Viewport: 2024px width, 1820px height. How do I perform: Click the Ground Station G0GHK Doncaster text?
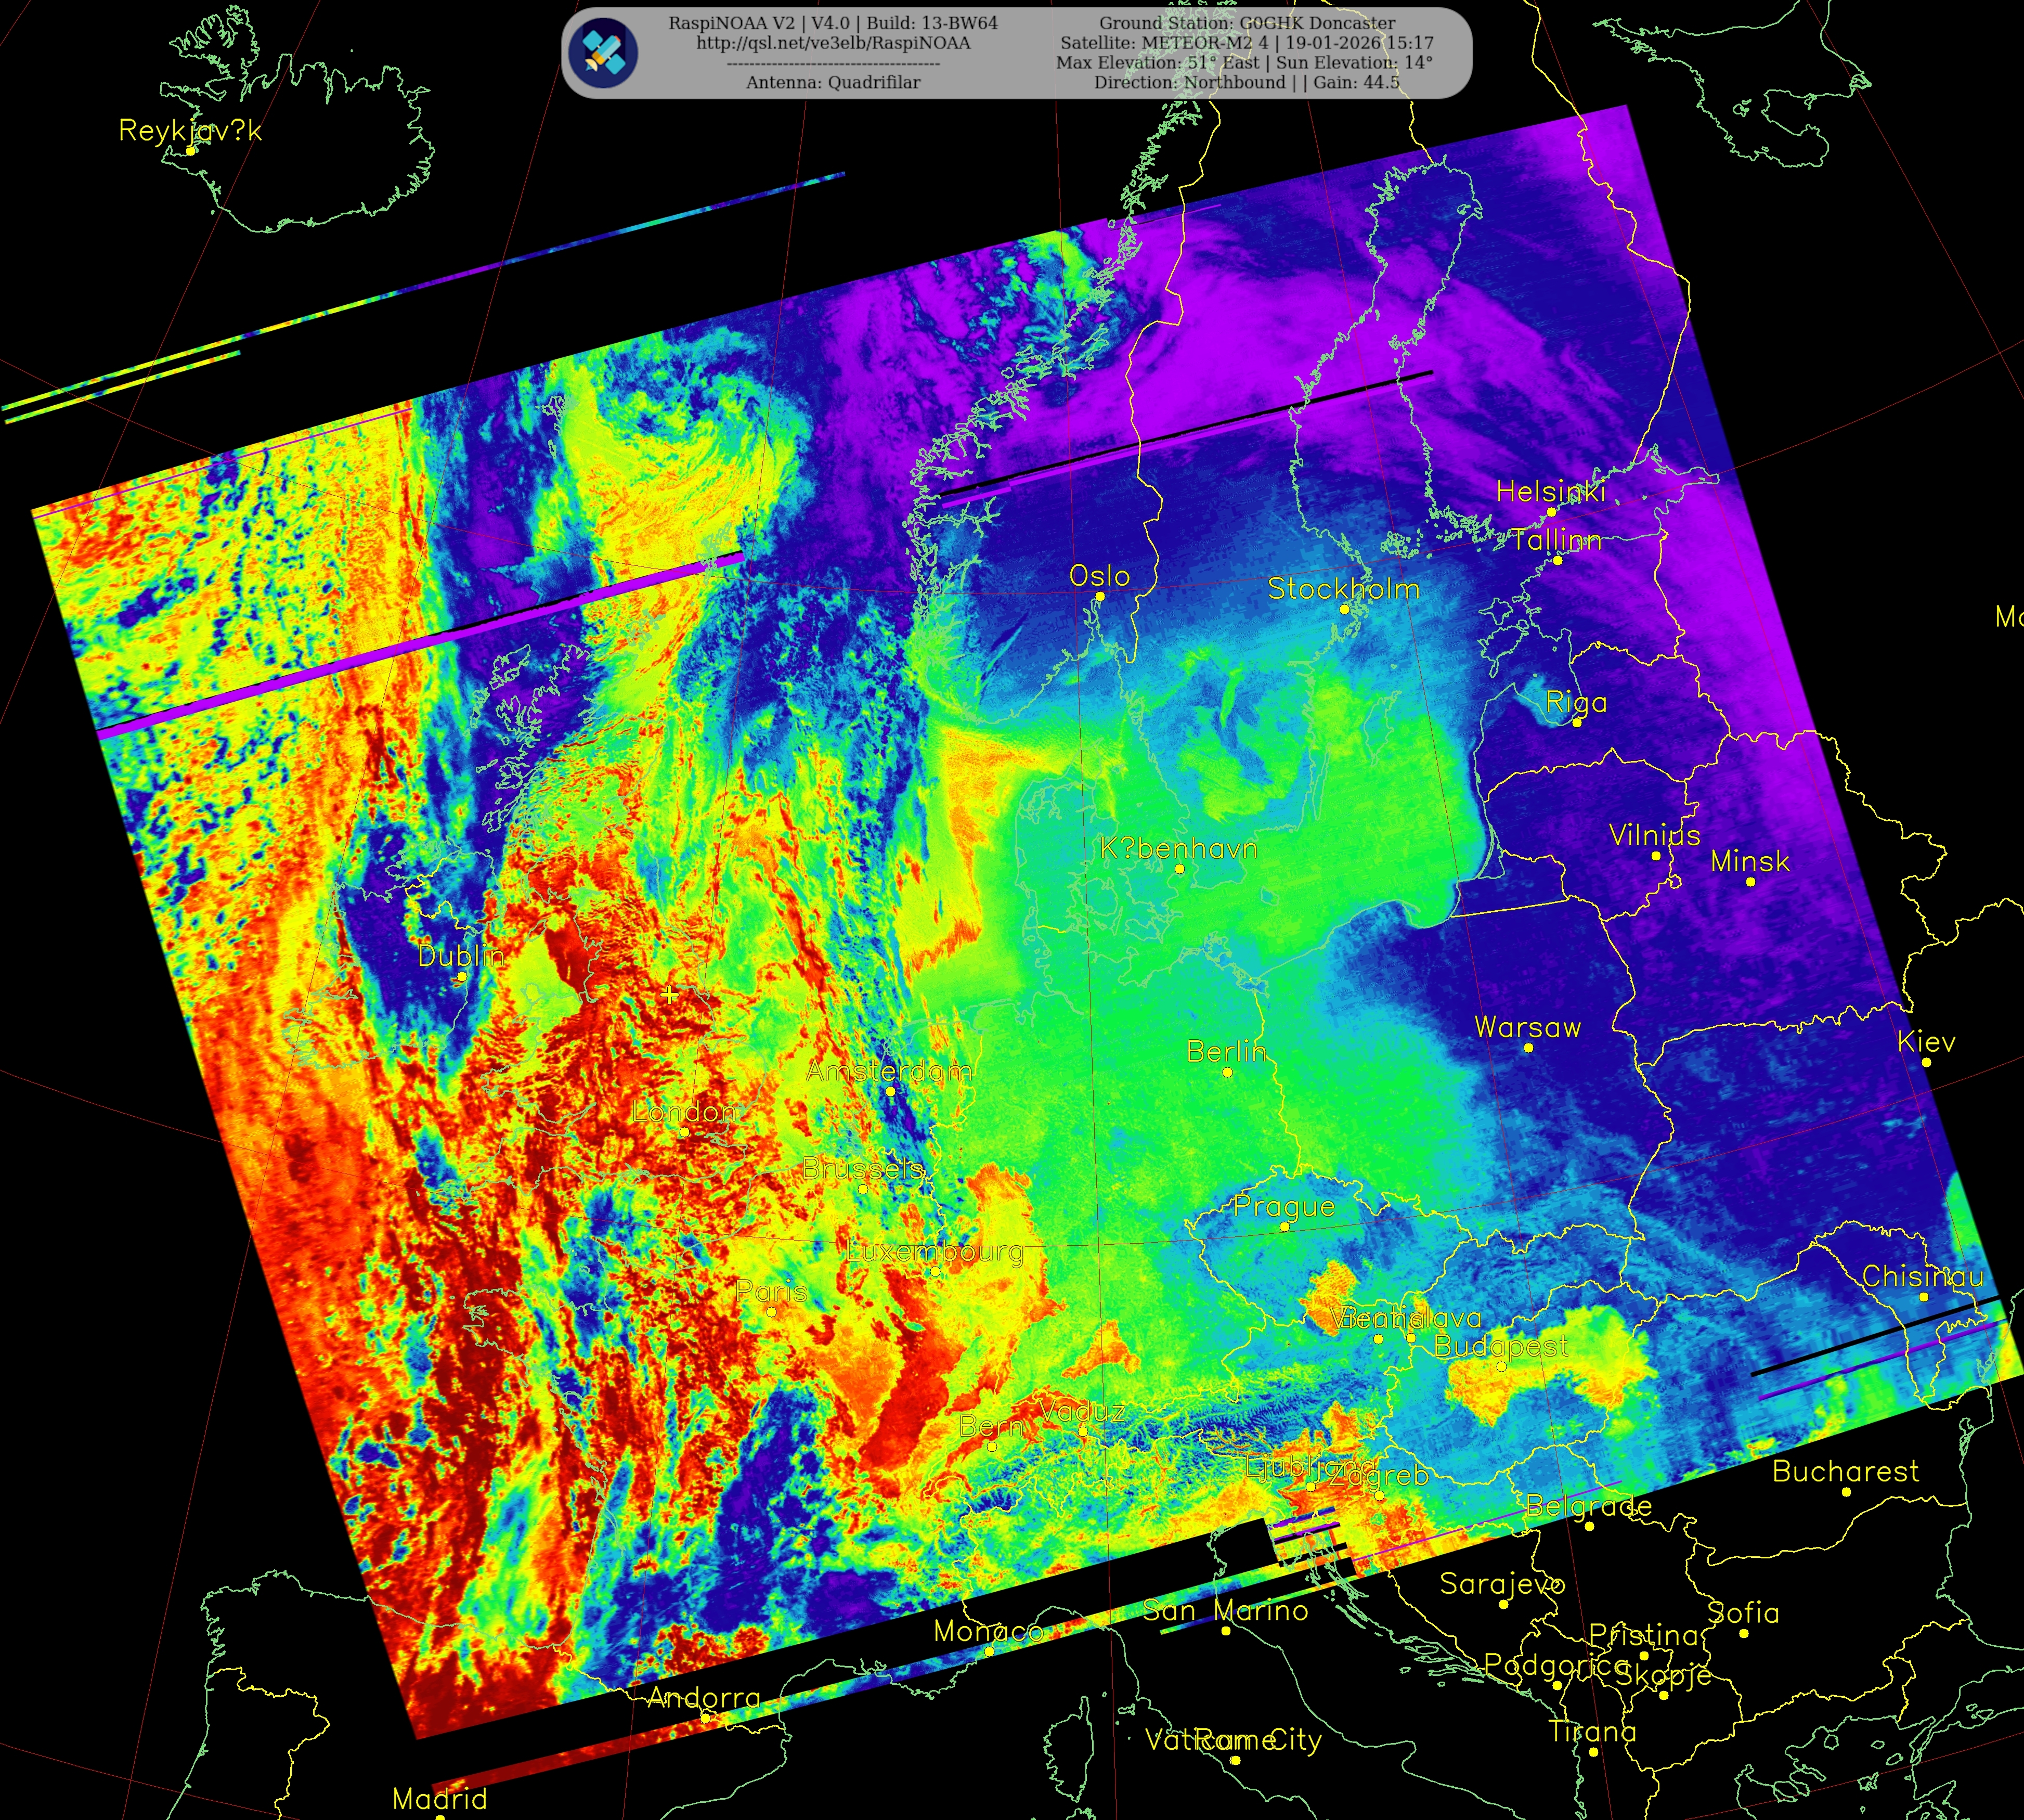1247,23
